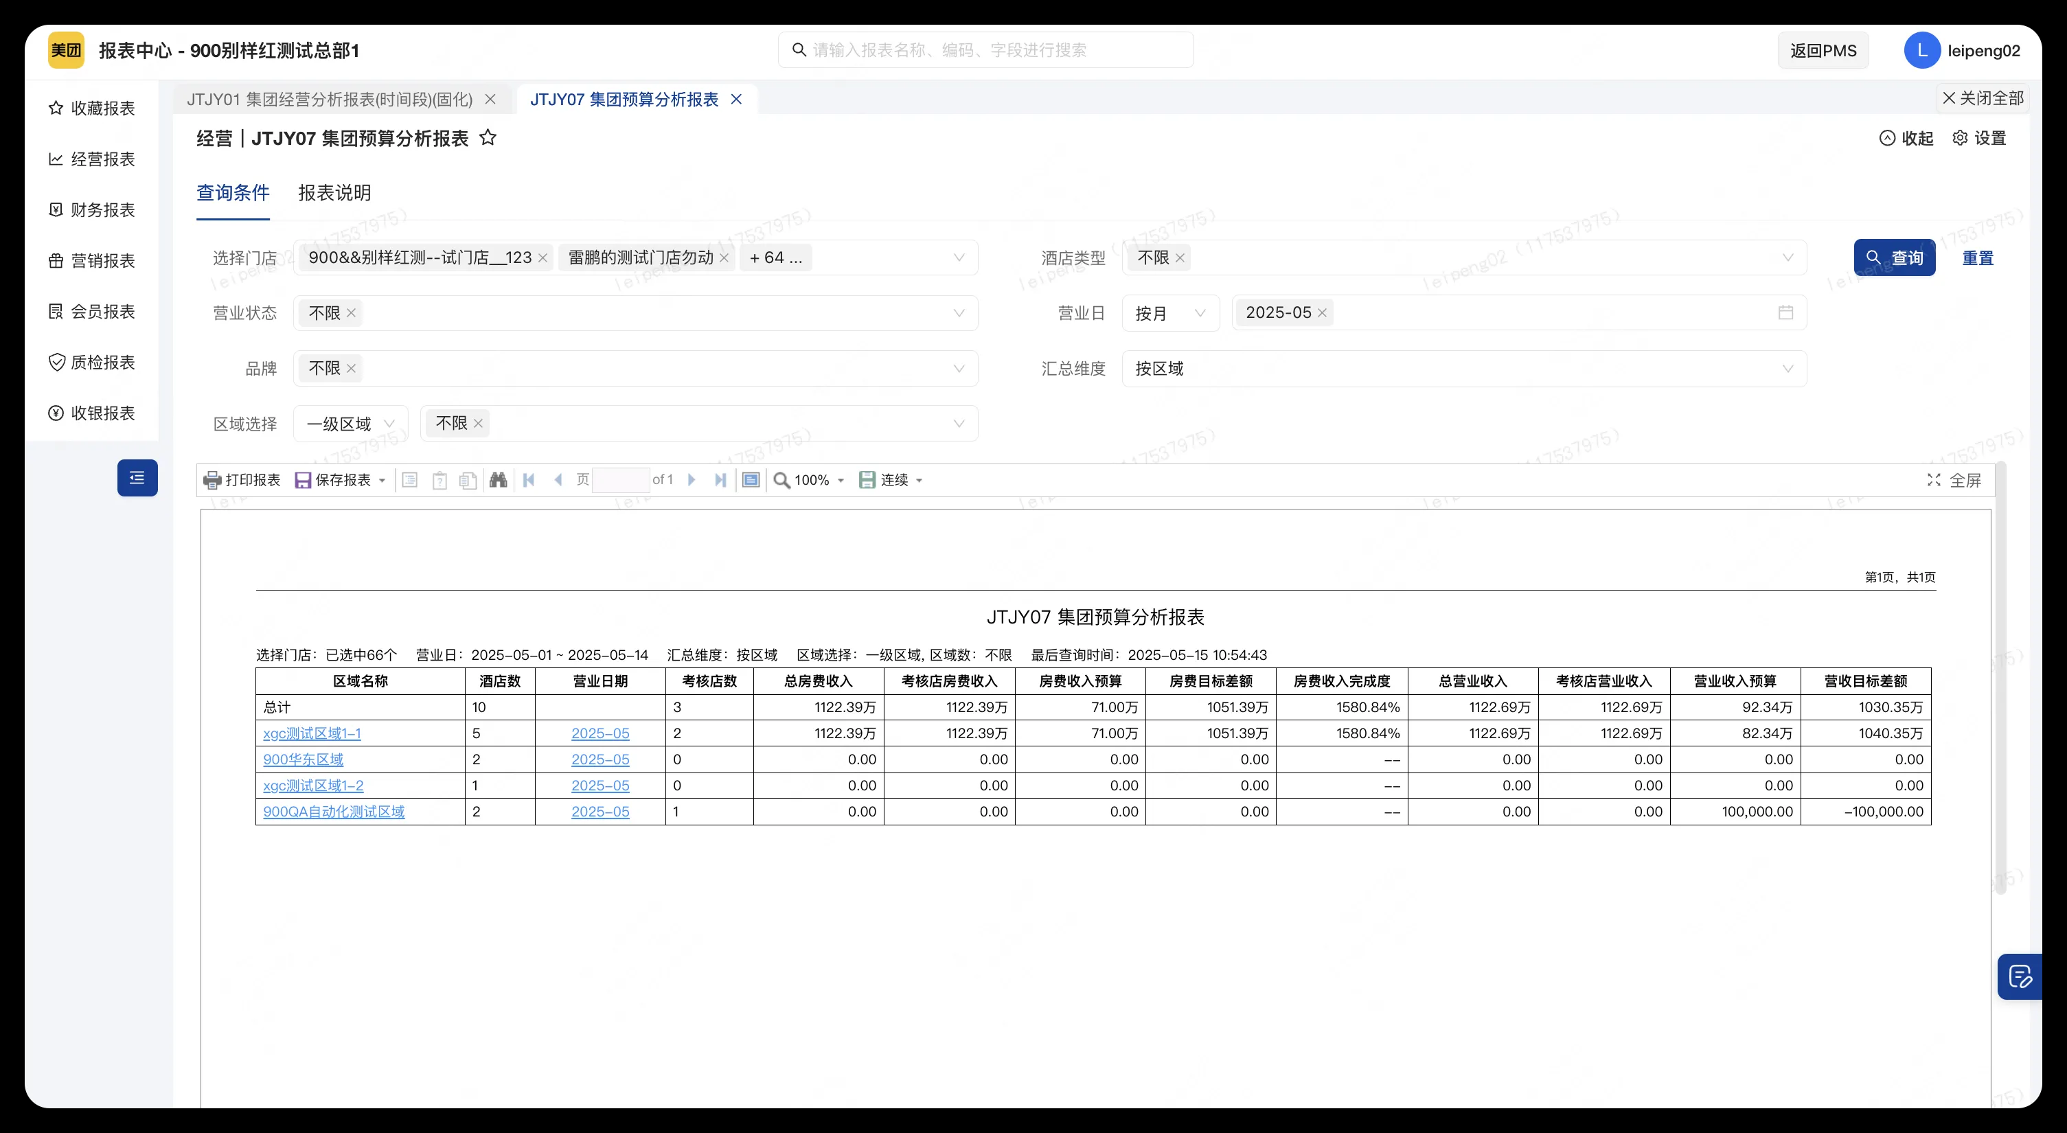
Task: Focus the report search input field
Action: 985,51
